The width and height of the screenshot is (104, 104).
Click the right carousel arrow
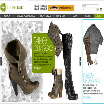(x=80, y=61)
